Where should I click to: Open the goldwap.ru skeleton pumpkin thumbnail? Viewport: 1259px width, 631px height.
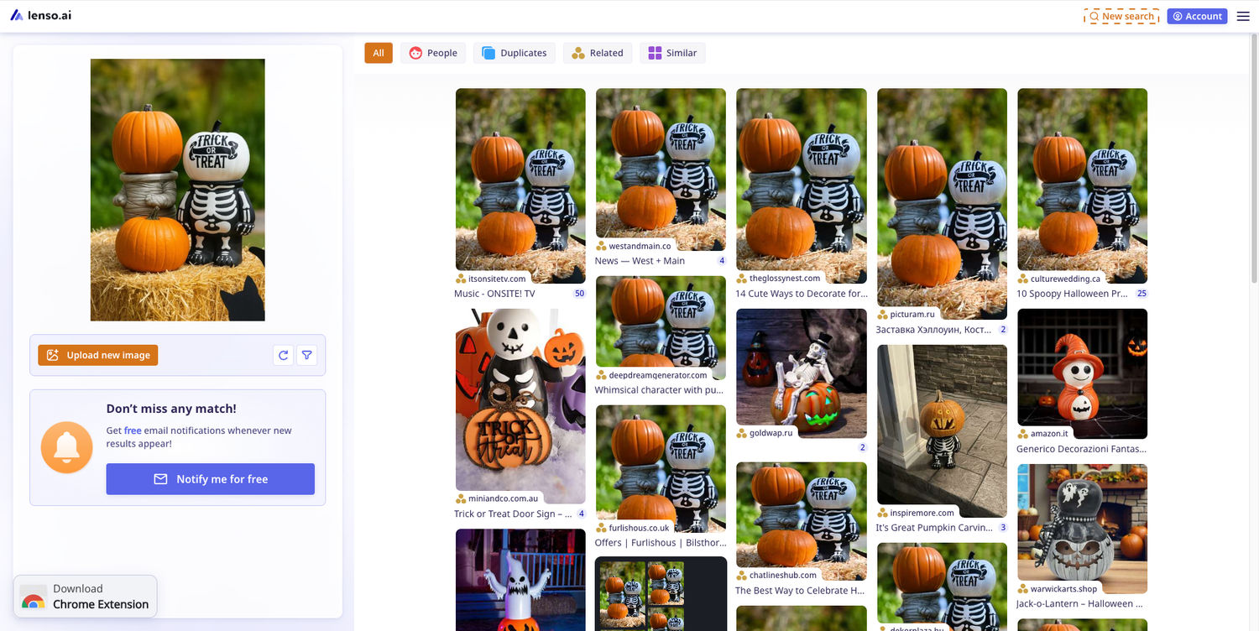(801, 369)
